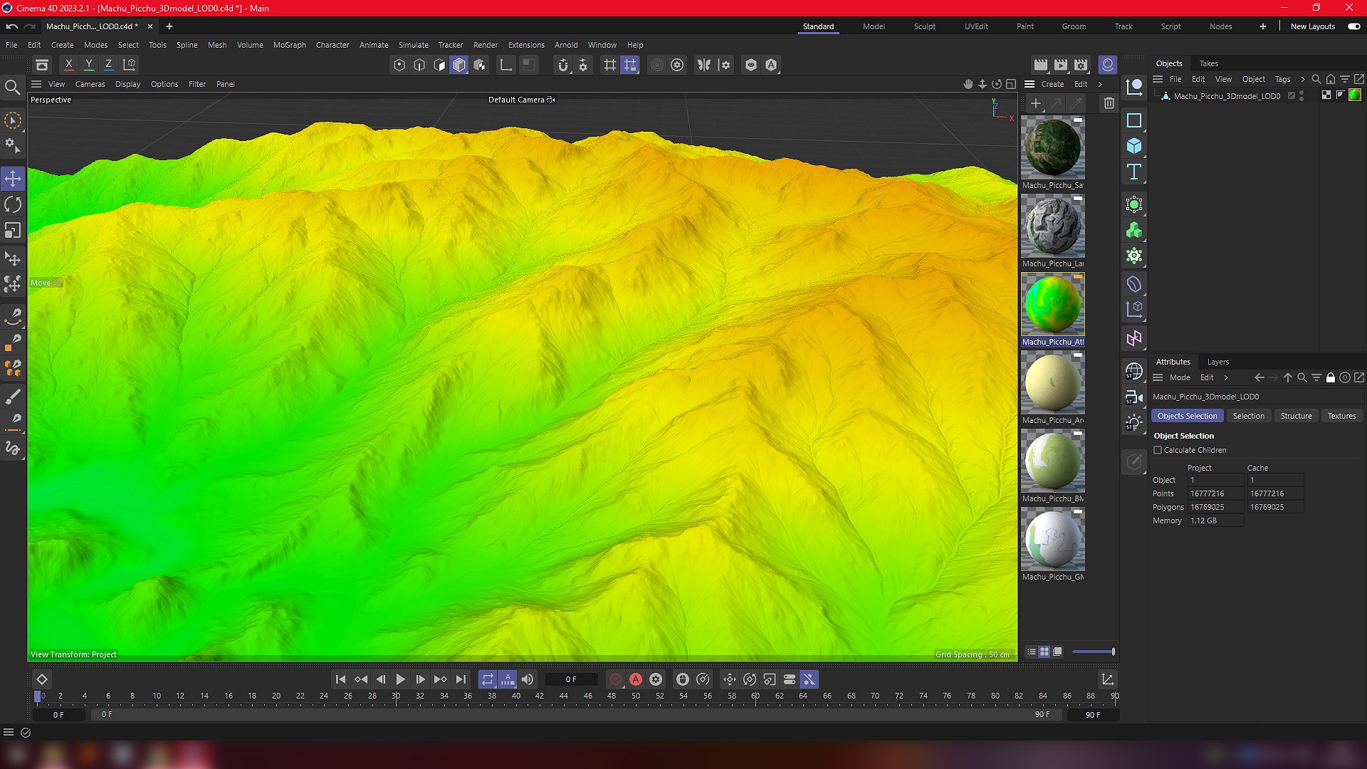1367x769 pixels.
Task: Click the Autokeying red A button
Action: [636, 679]
